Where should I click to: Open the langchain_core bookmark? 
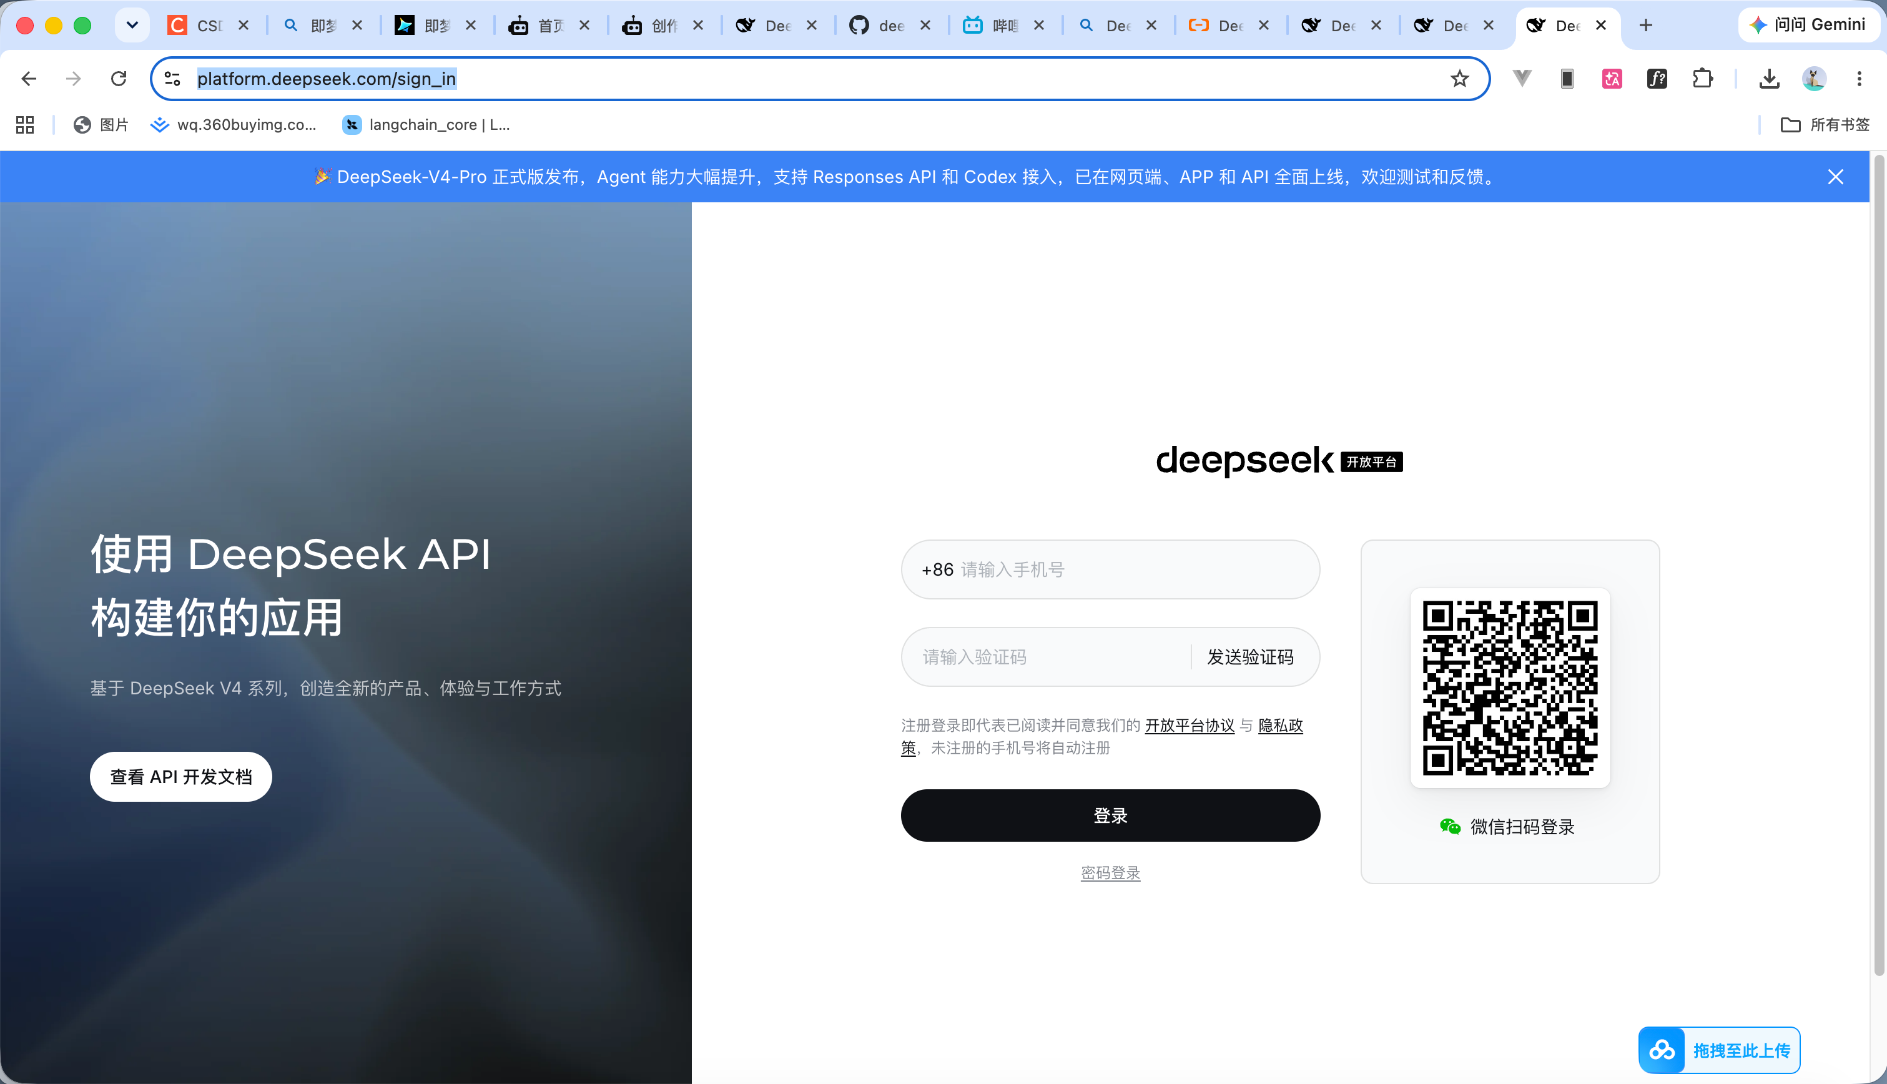pyautogui.click(x=426, y=125)
